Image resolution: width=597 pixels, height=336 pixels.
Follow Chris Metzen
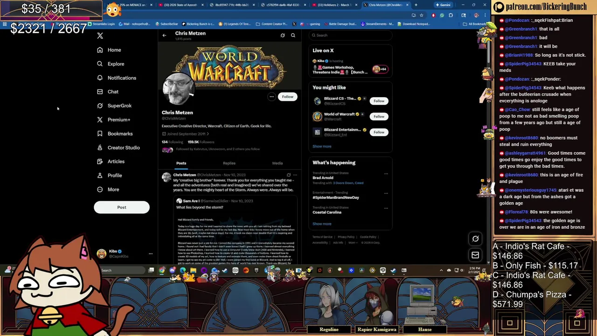pyautogui.click(x=288, y=97)
